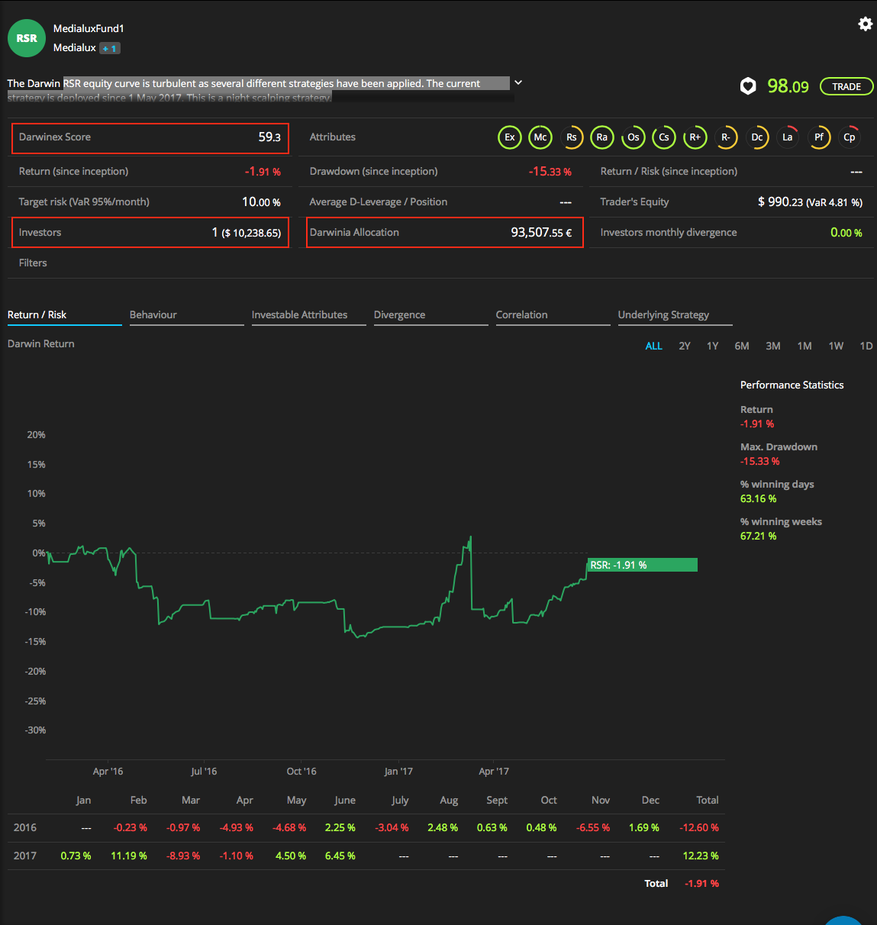This screenshot has height=925, width=877.
Task: Click the Return (since inception) -1.91 % value
Action: 263,172
